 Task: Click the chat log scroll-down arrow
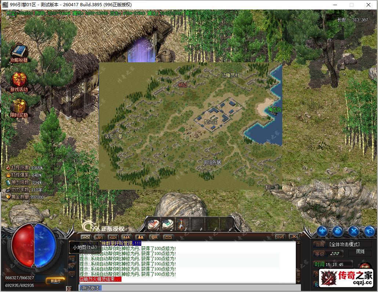click(298, 281)
